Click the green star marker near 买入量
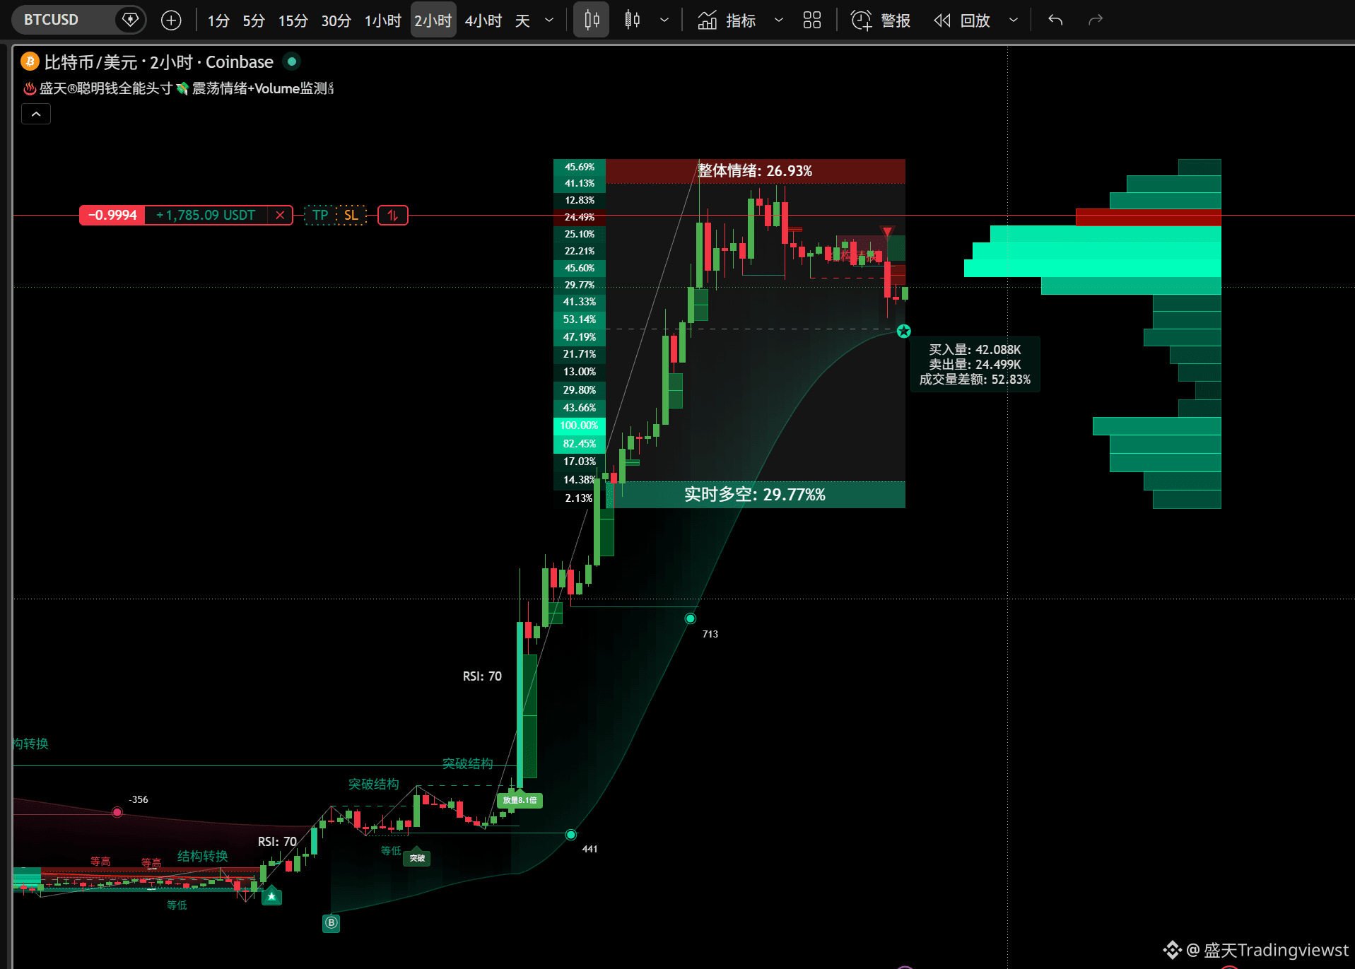 coord(904,331)
